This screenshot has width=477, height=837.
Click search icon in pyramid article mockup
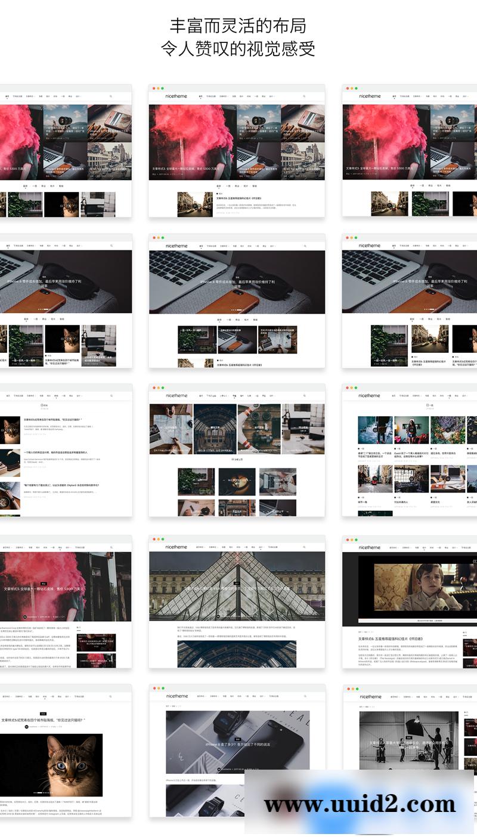point(304,547)
